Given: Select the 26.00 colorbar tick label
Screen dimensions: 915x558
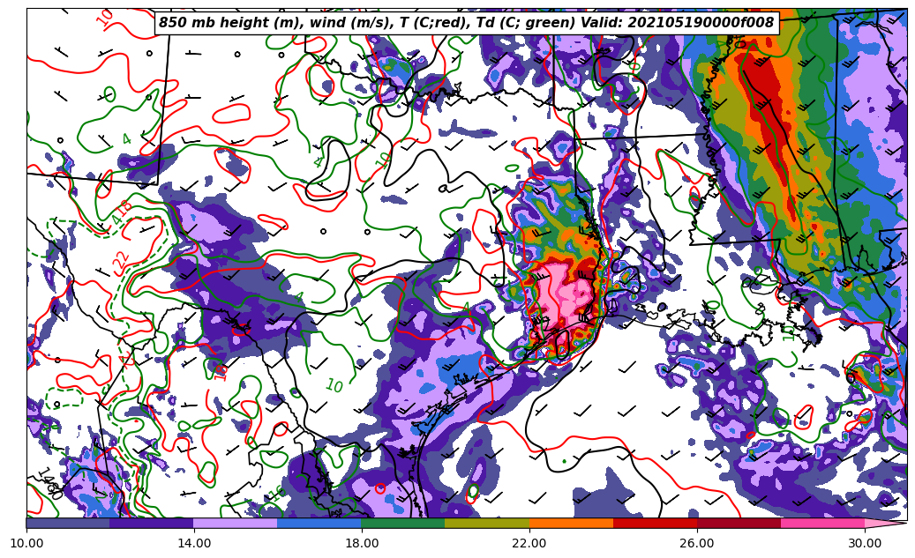Looking at the screenshot, I should [697, 543].
